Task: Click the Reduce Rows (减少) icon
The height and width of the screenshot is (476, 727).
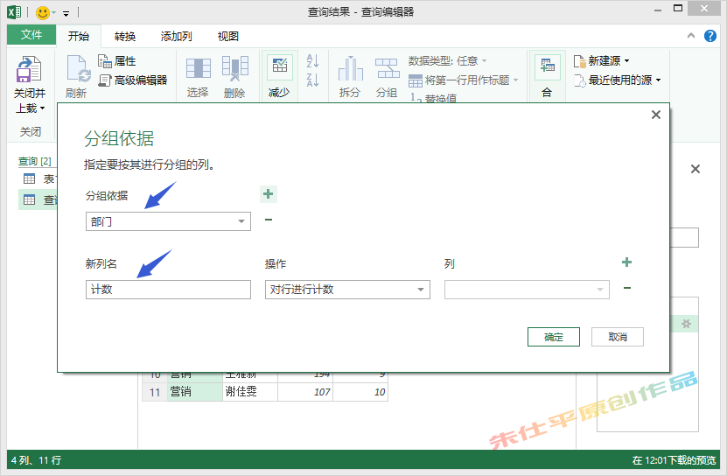Action: (x=280, y=66)
